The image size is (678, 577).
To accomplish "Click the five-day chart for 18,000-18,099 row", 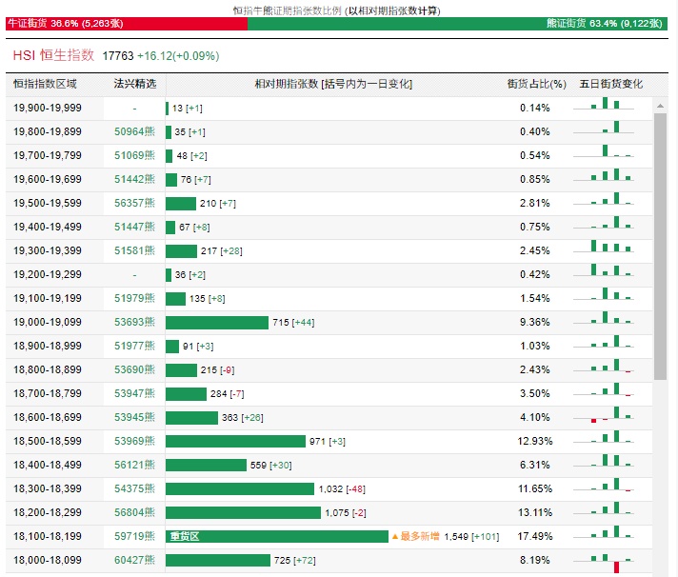I will (x=610, y=561).
